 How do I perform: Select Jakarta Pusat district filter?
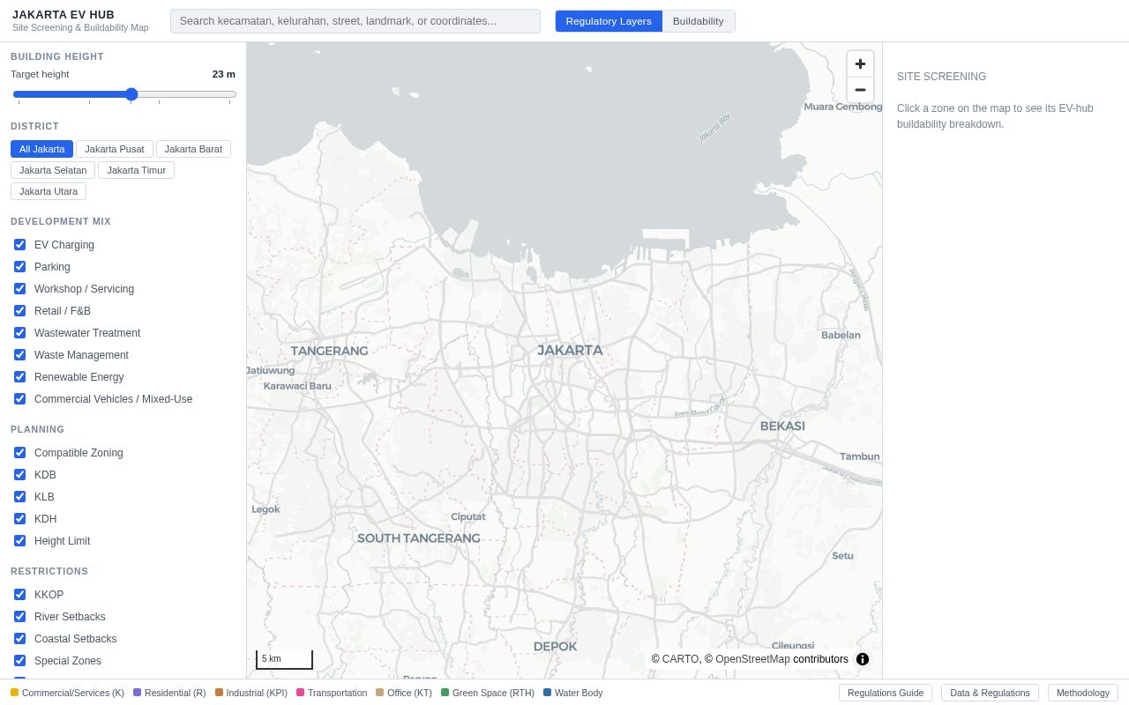coord(115,149)
